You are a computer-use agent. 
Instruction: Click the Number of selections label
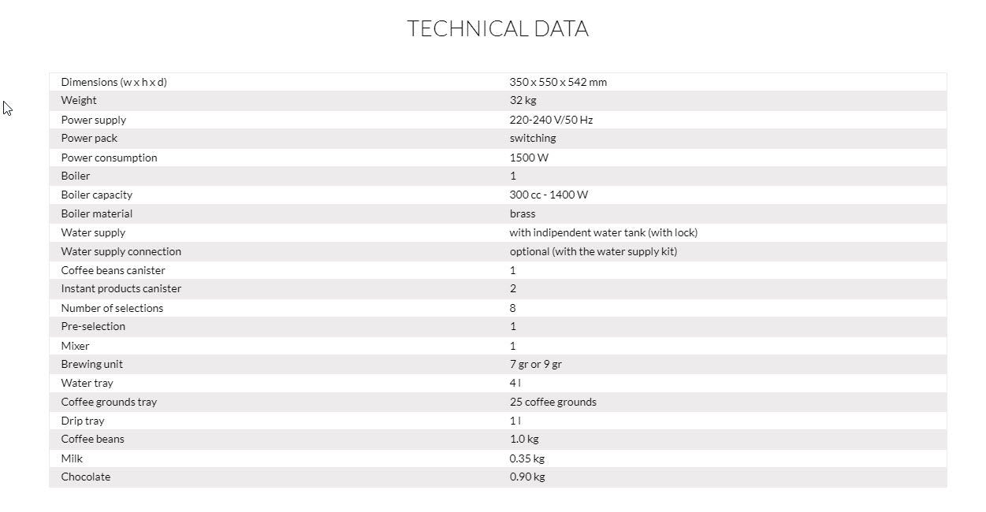[x=112, y=308]
